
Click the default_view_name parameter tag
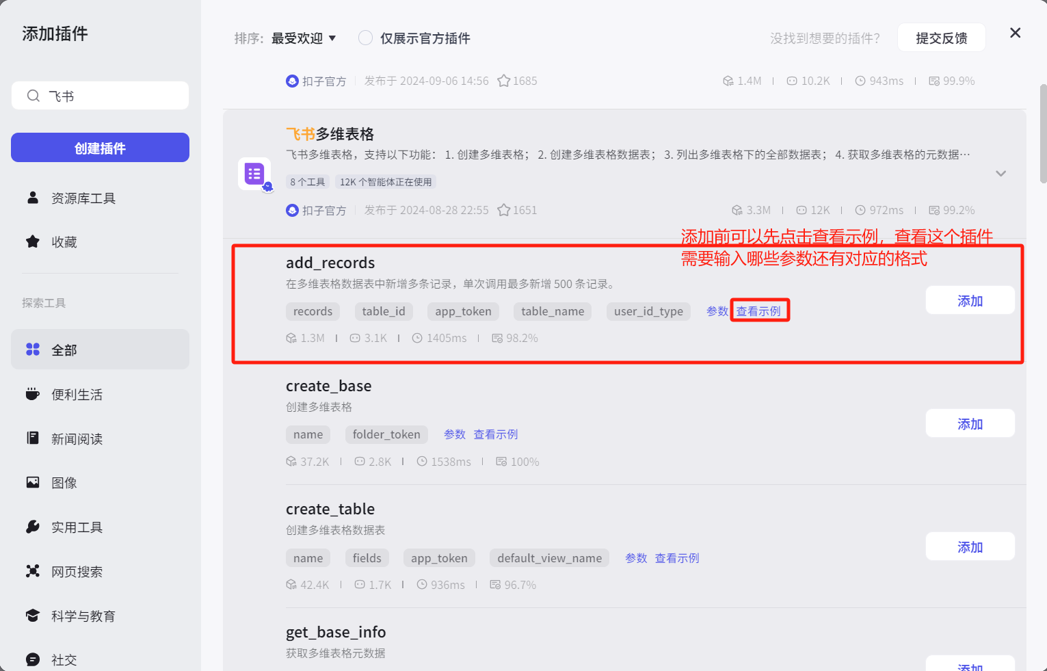(550, 558)
